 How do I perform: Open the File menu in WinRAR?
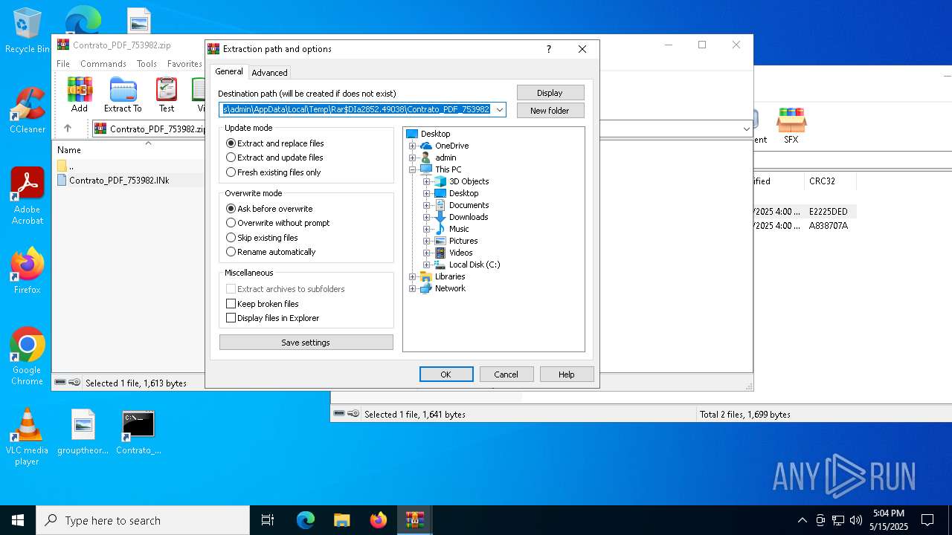coord(63,64)
